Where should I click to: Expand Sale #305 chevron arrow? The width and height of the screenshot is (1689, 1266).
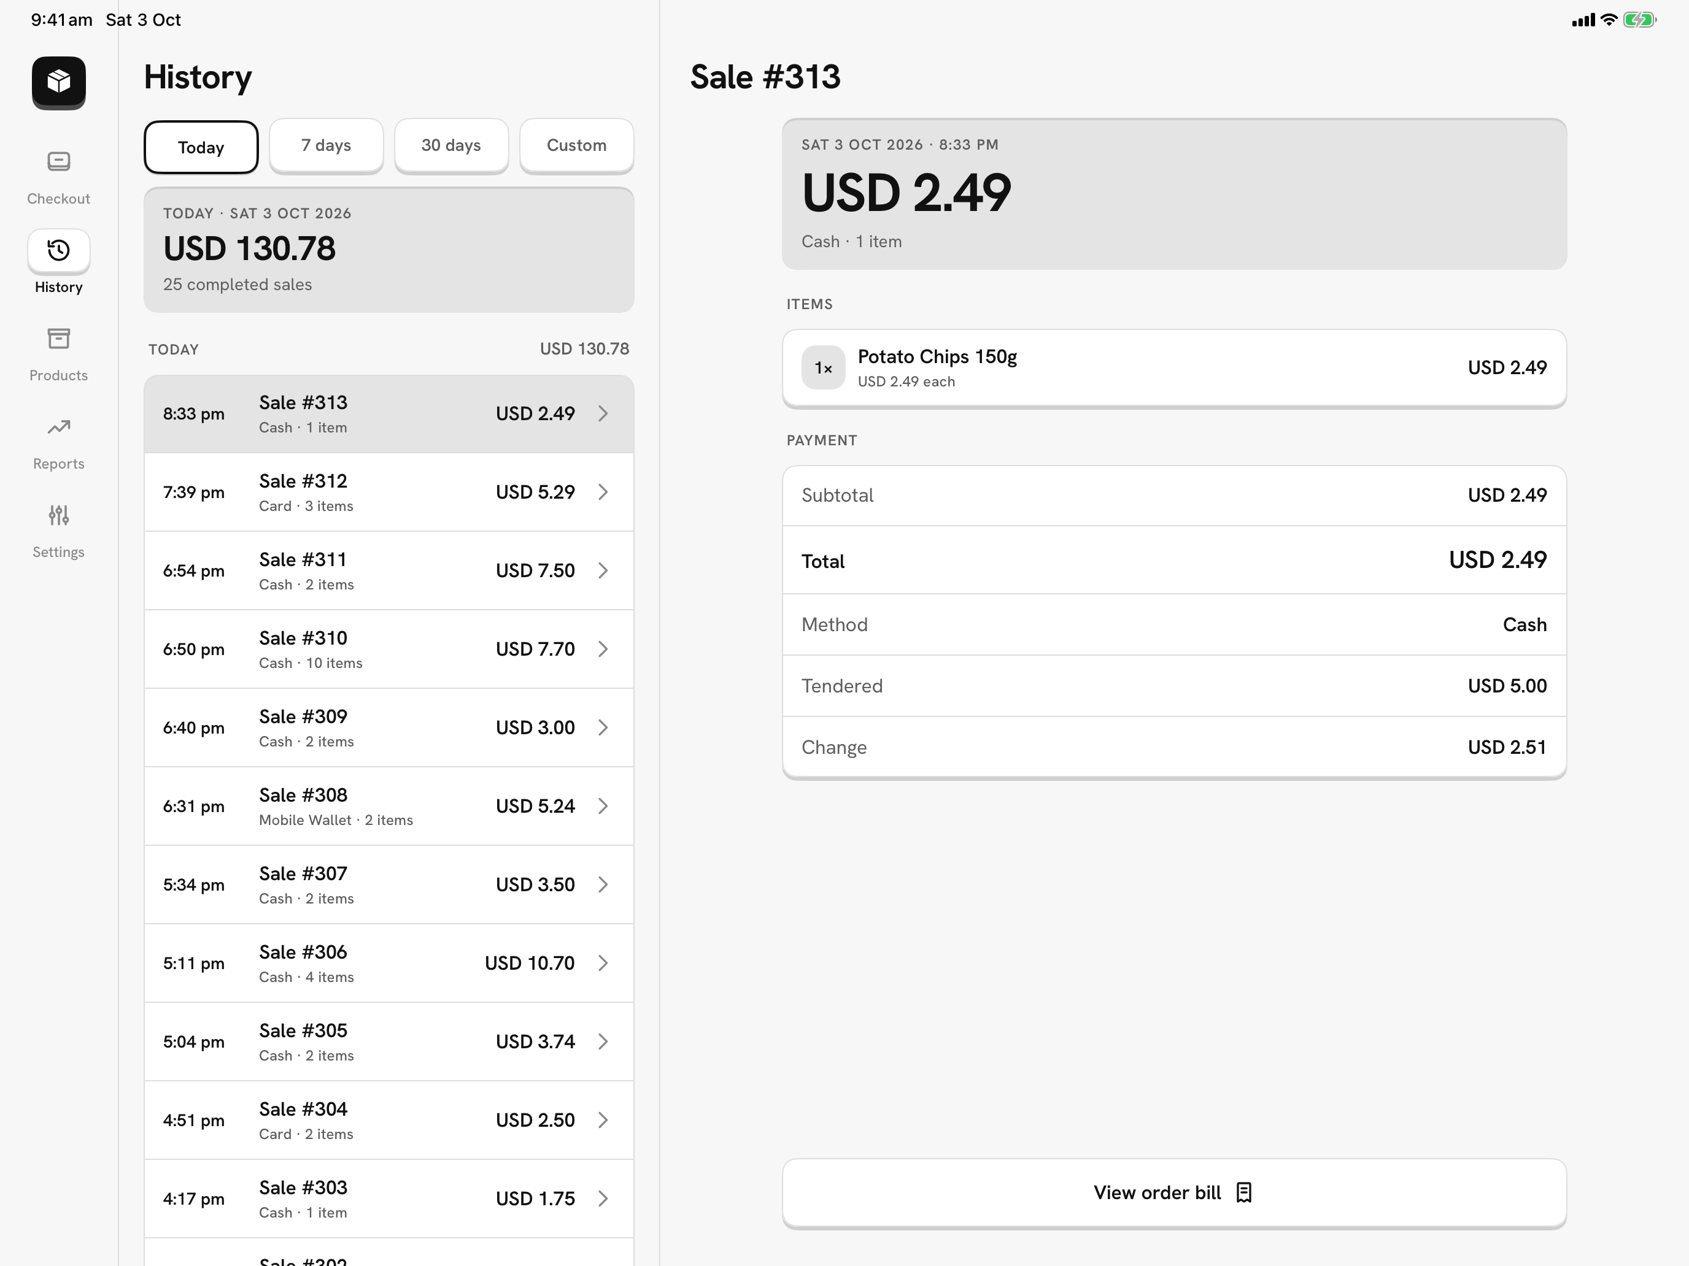point(603,1042)
